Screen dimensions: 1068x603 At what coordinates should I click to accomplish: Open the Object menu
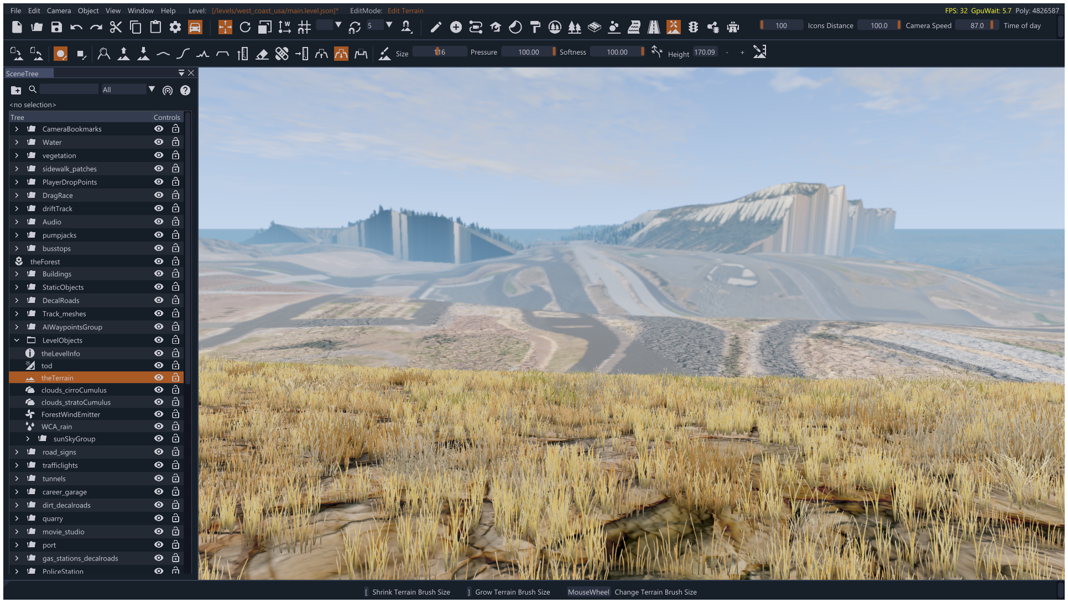click(88, 11)
